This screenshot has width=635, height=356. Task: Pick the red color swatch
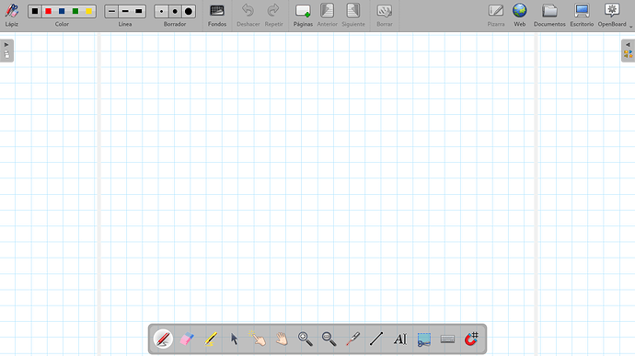click(48, 11)
